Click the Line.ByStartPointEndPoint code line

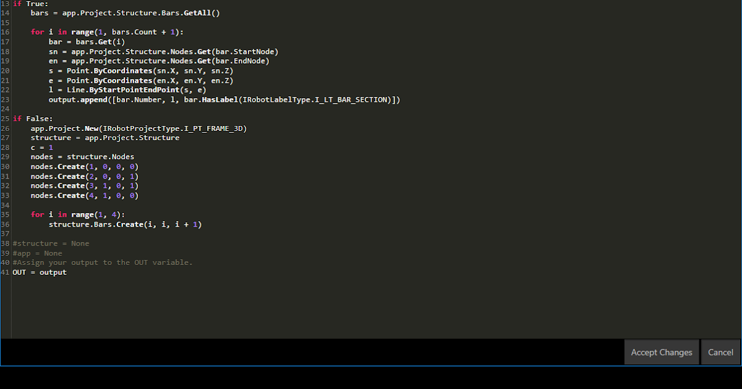[x=127, y=90]
